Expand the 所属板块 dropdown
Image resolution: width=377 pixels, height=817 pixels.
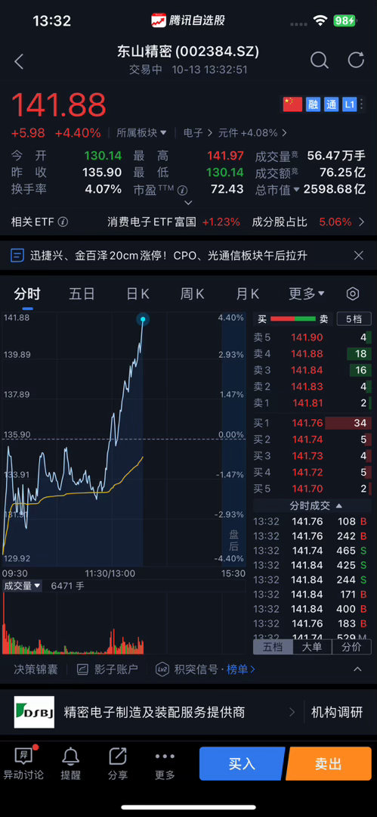[x=141, y=133]
